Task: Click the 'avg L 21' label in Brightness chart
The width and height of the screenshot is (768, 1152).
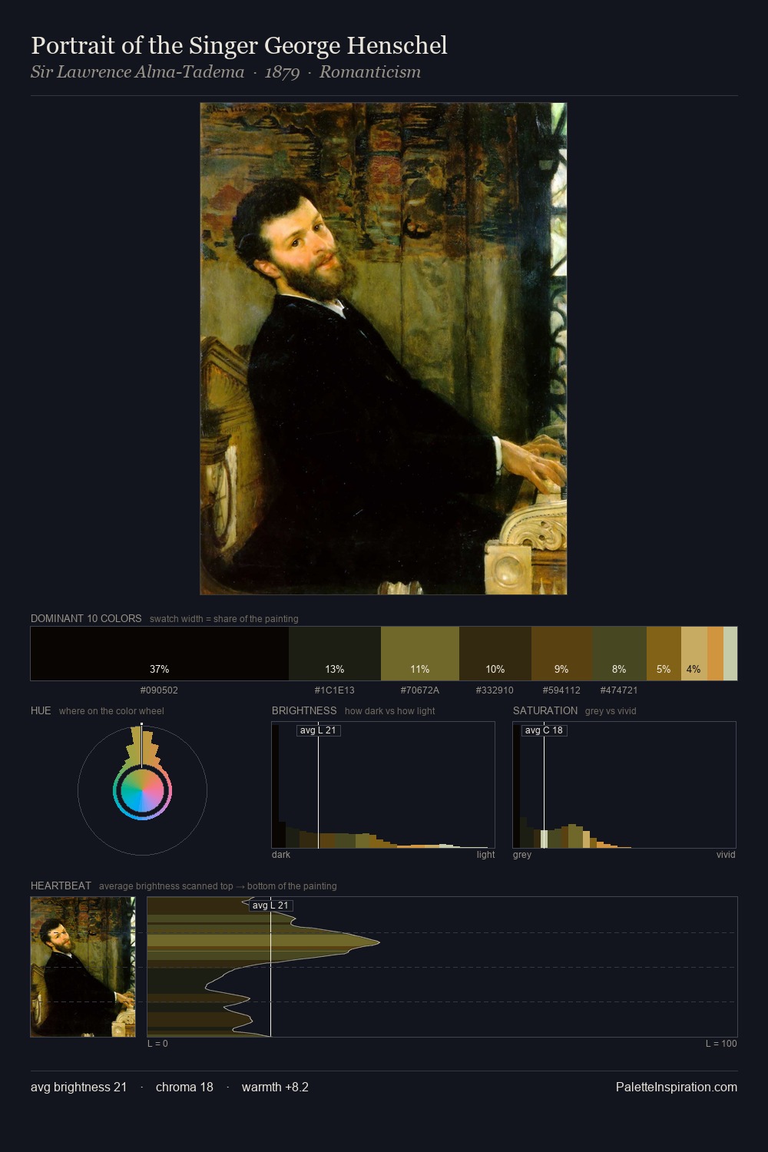Action: point(318,730)
